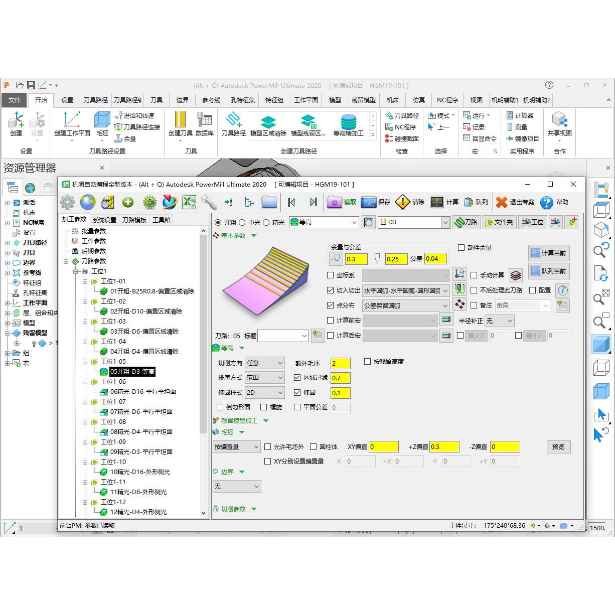Image resolution: width=615 pixels, height=615 pixels.
Task: Click the wrench tool icon
Action: point(208,202)
